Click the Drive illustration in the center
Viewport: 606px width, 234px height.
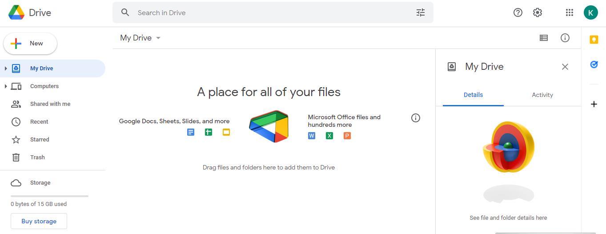coord(269,126)
